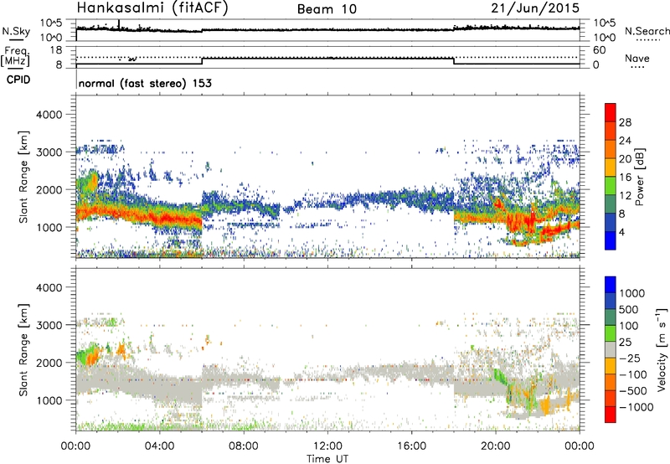Click the frequency step-down near 18:00
The image size is (670, 464).
click(454, 61)
